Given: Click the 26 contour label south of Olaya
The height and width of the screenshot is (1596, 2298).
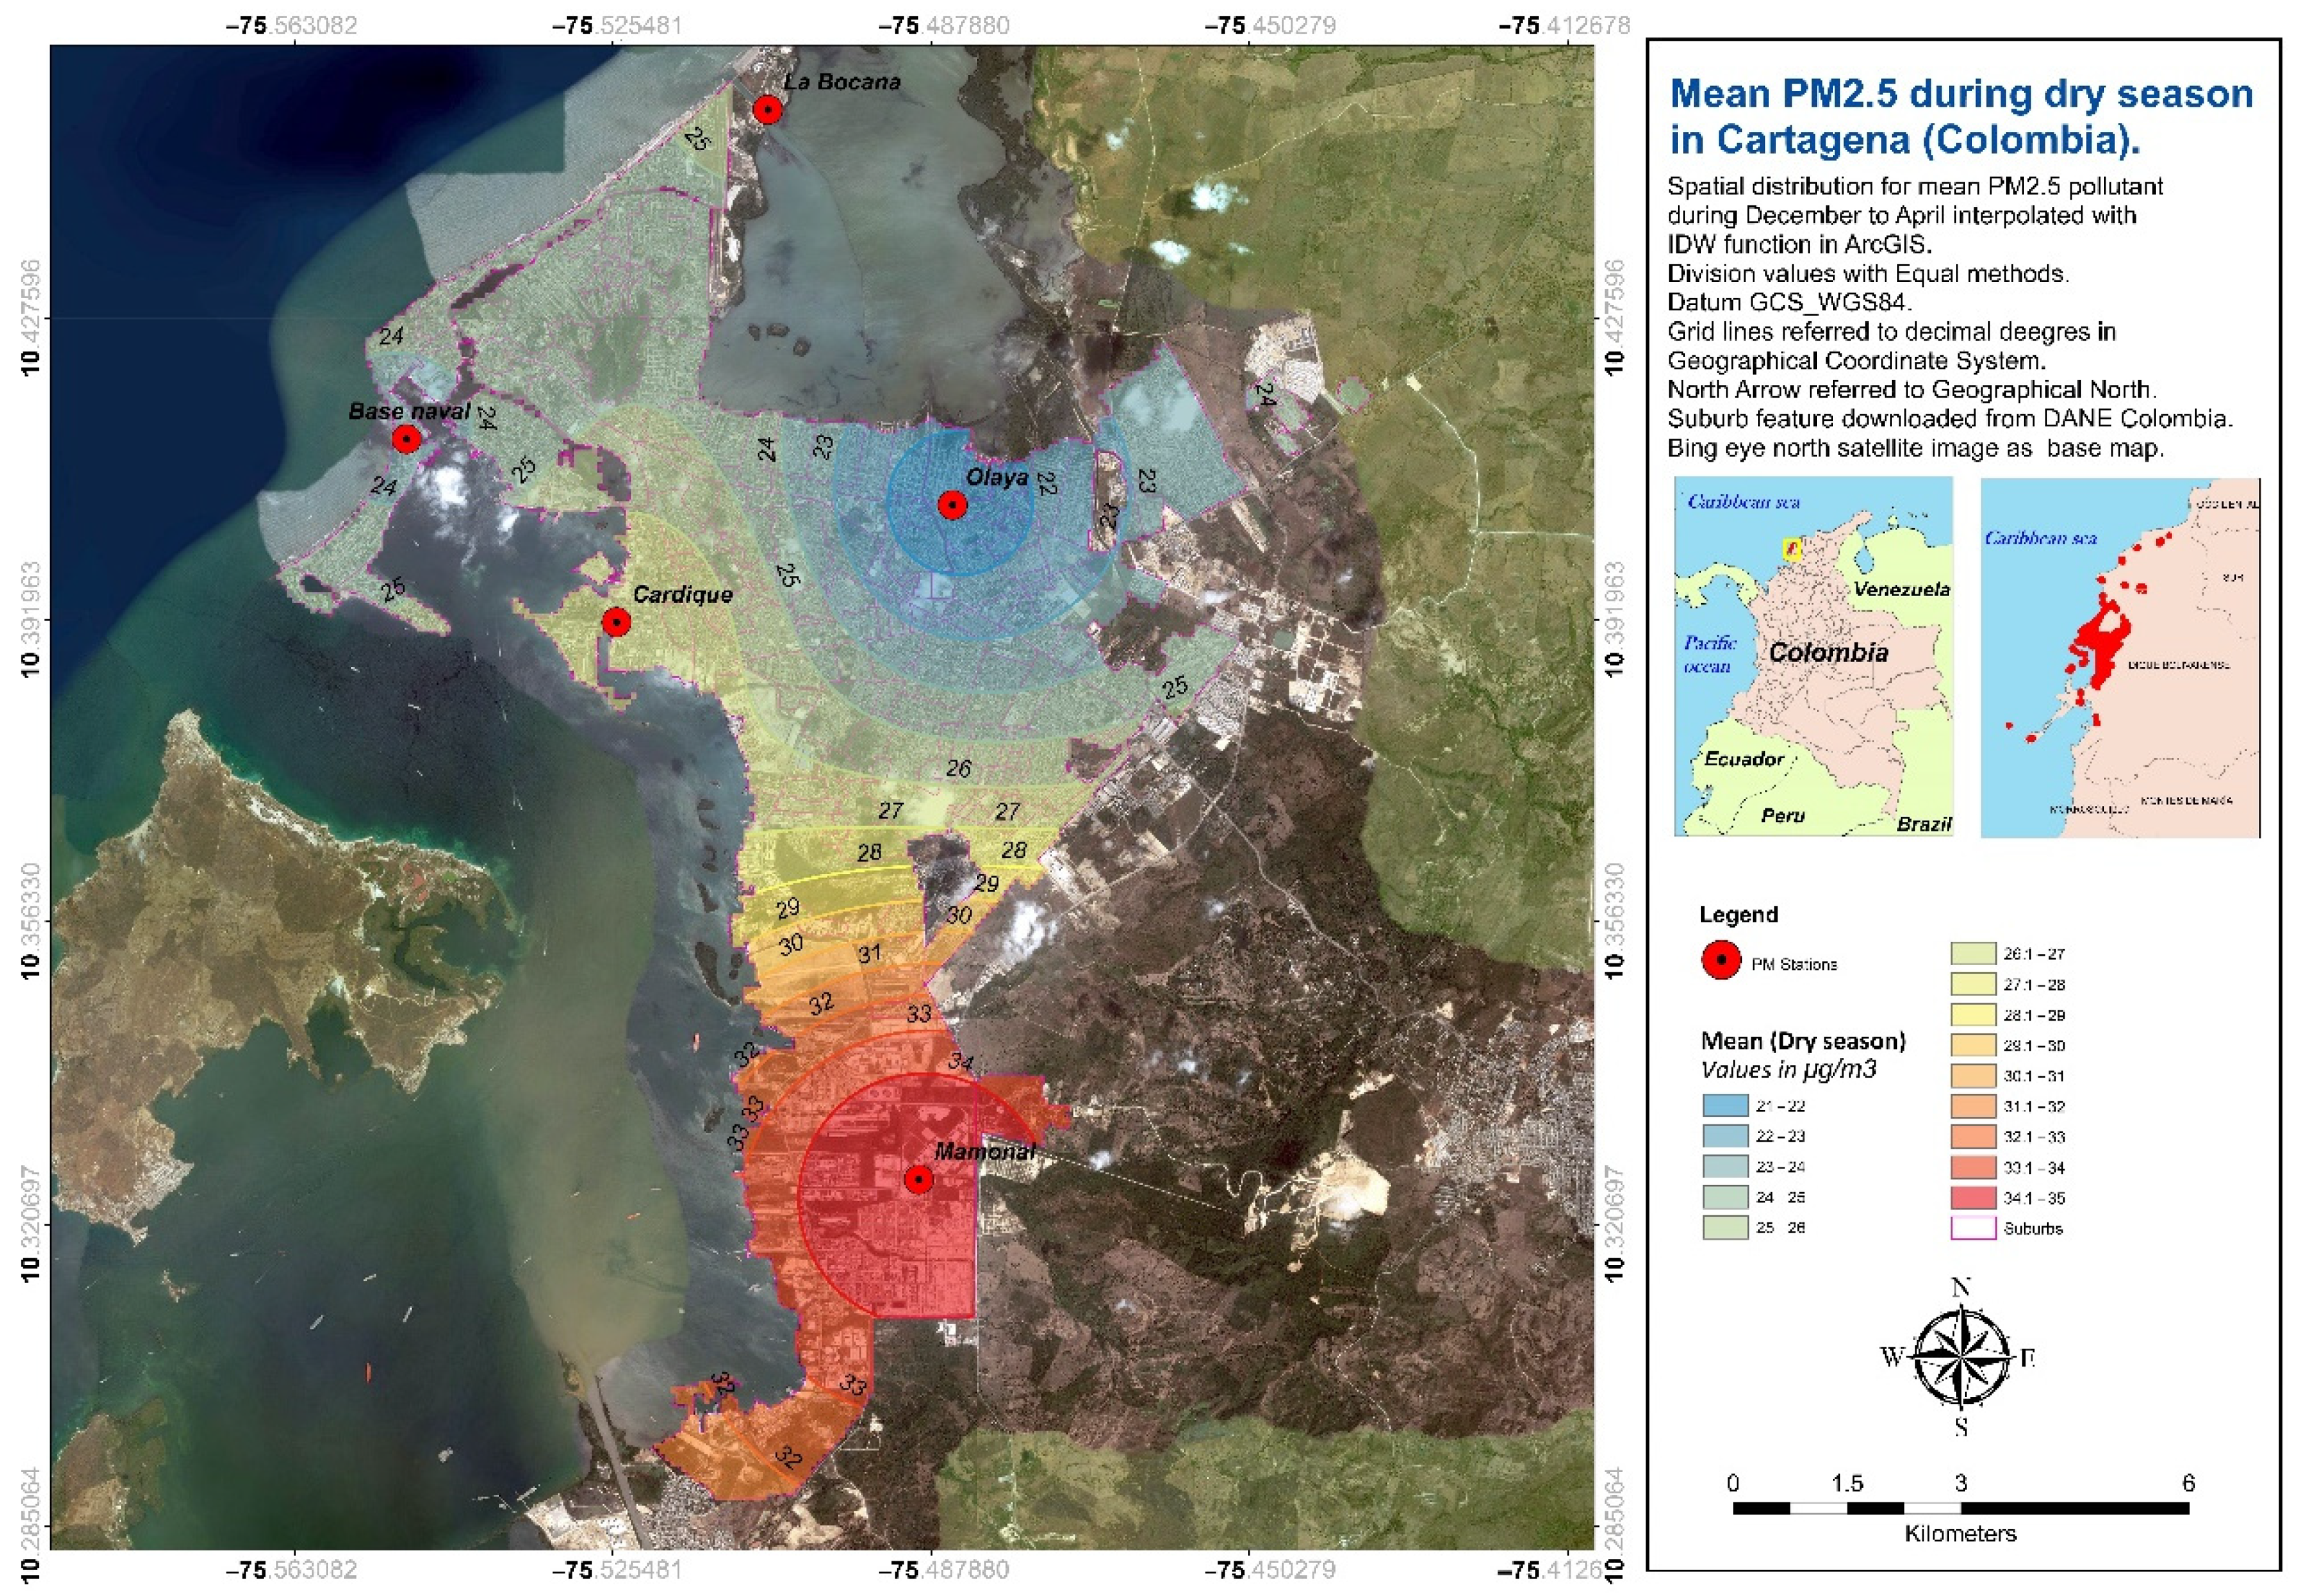Looking at the screenshot, I should pos(958,768).
